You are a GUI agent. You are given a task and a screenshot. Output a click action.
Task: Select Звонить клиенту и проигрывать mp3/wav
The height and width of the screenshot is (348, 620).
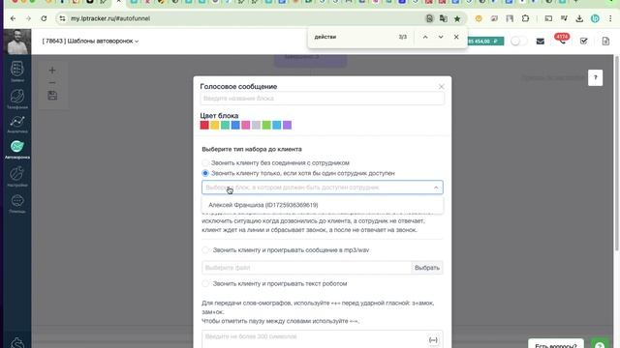pyautogui.click(x=205, y=250)
